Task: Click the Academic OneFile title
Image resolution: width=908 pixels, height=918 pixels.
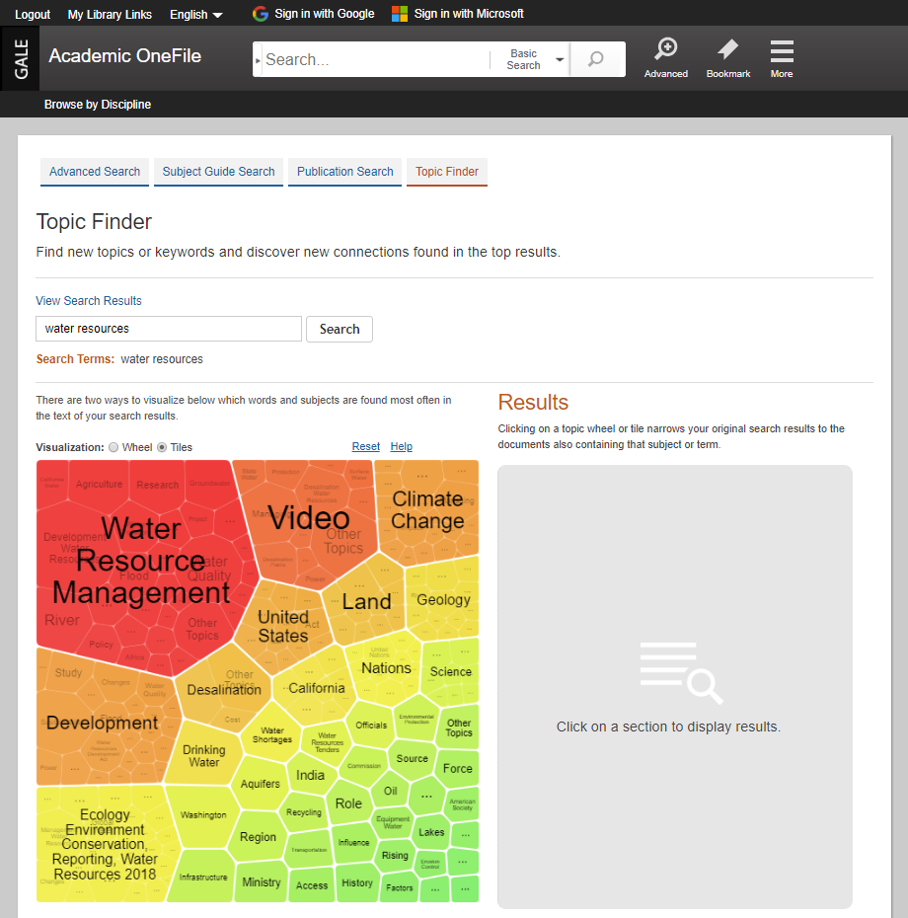Action: pos(124,56)
